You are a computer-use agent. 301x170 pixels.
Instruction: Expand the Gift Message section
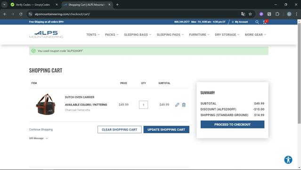click(x=39, y=138)
